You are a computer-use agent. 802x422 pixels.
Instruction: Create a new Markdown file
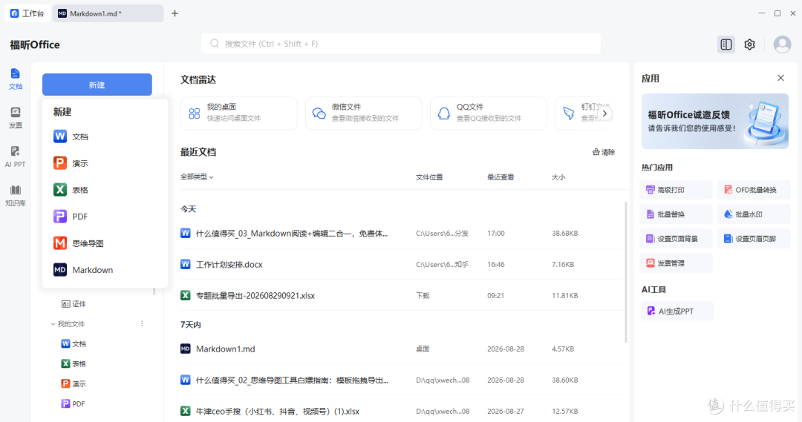pos(105,270)
